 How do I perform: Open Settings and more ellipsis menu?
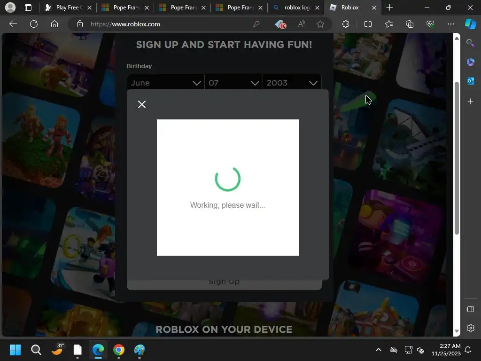click(x=450, y=24)
